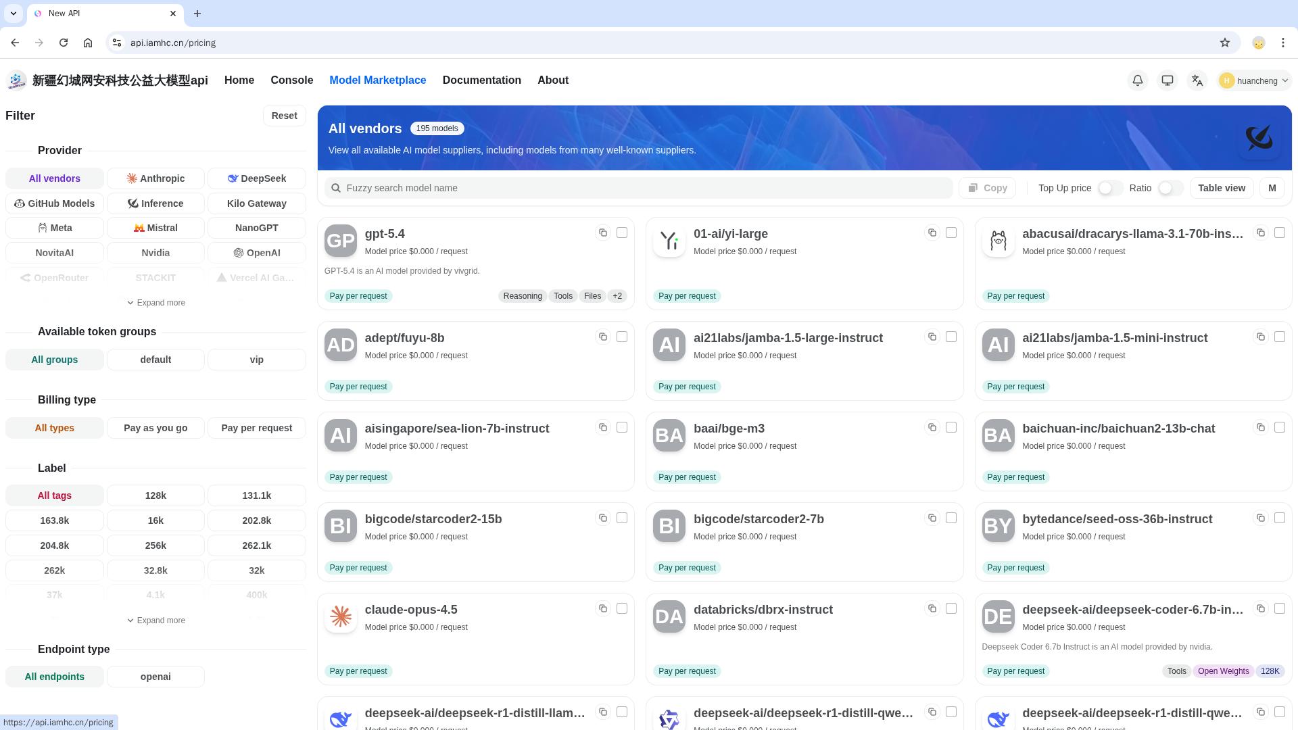
Task: Open the huancheng user account dropdown
Action: (x=1254, y=80)
